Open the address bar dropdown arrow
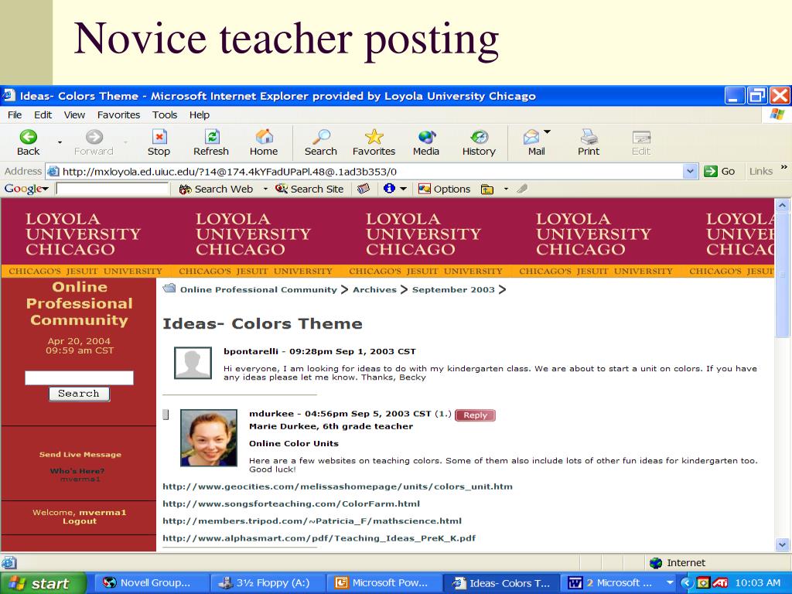 pyautogui.click(x=690, y=171)
